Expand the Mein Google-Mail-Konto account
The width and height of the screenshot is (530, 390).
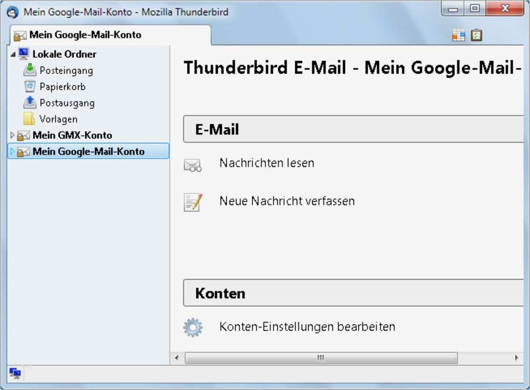12,152
